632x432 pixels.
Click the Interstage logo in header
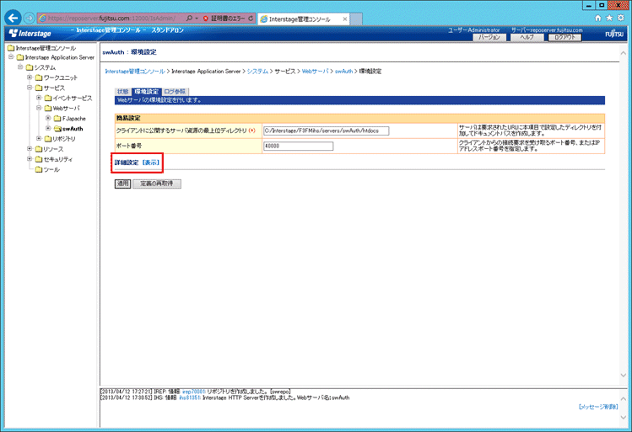[x=30, y=33]
